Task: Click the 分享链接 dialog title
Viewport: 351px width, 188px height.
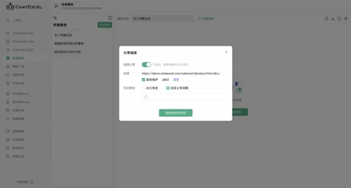Action: click(x=130, y=53)
